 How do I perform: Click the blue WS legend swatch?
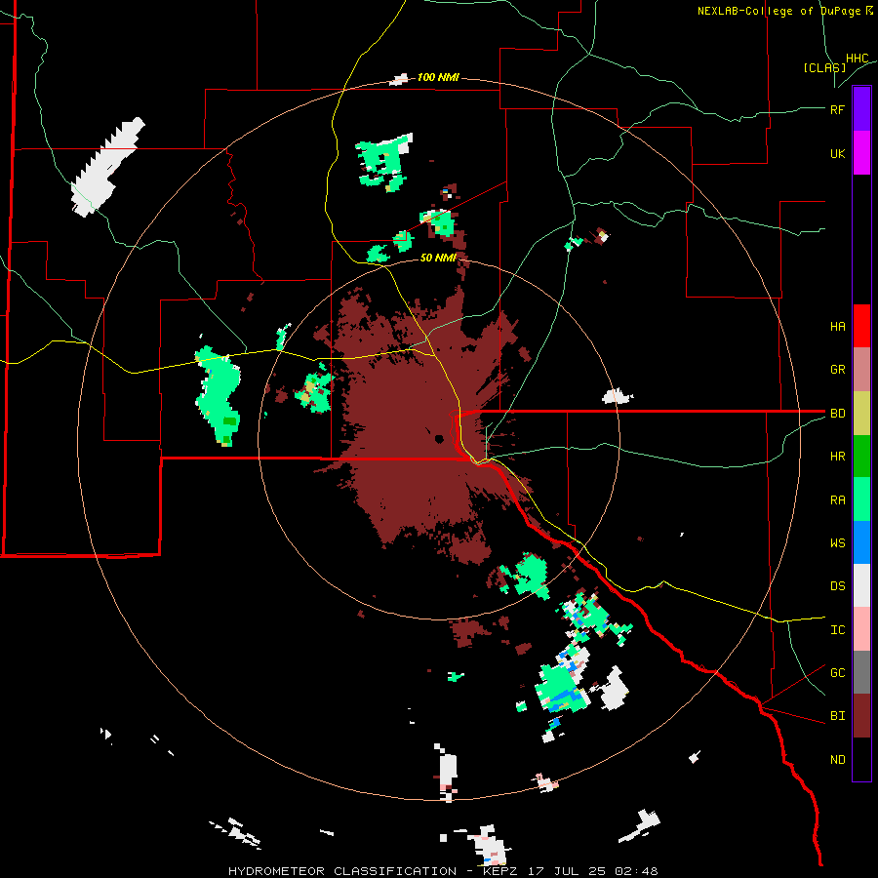coord(861,542)
